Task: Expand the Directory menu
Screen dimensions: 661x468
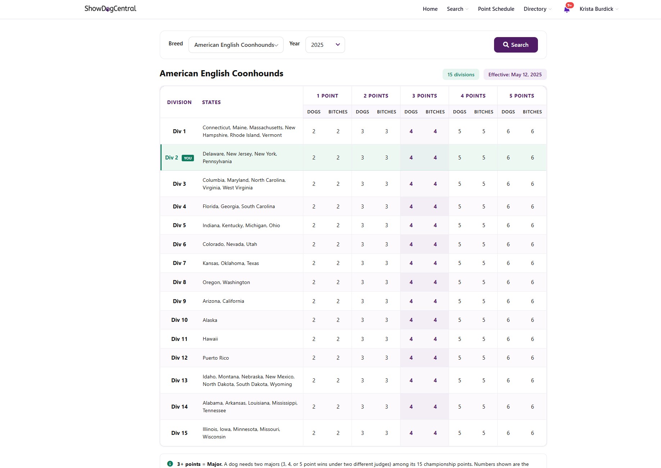Action: point(537,9)
